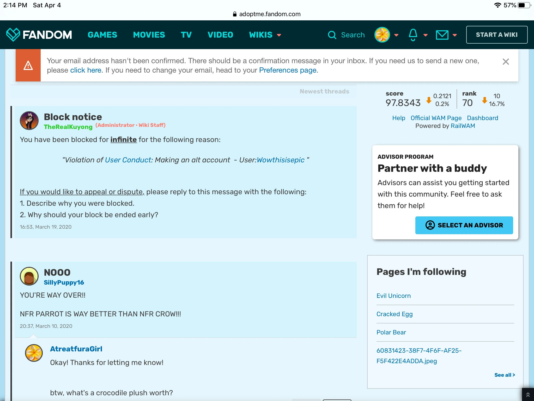Click TheRealKuyong's profile avatar
This screenshot has width=534, height=401.
tap(29, 121)
